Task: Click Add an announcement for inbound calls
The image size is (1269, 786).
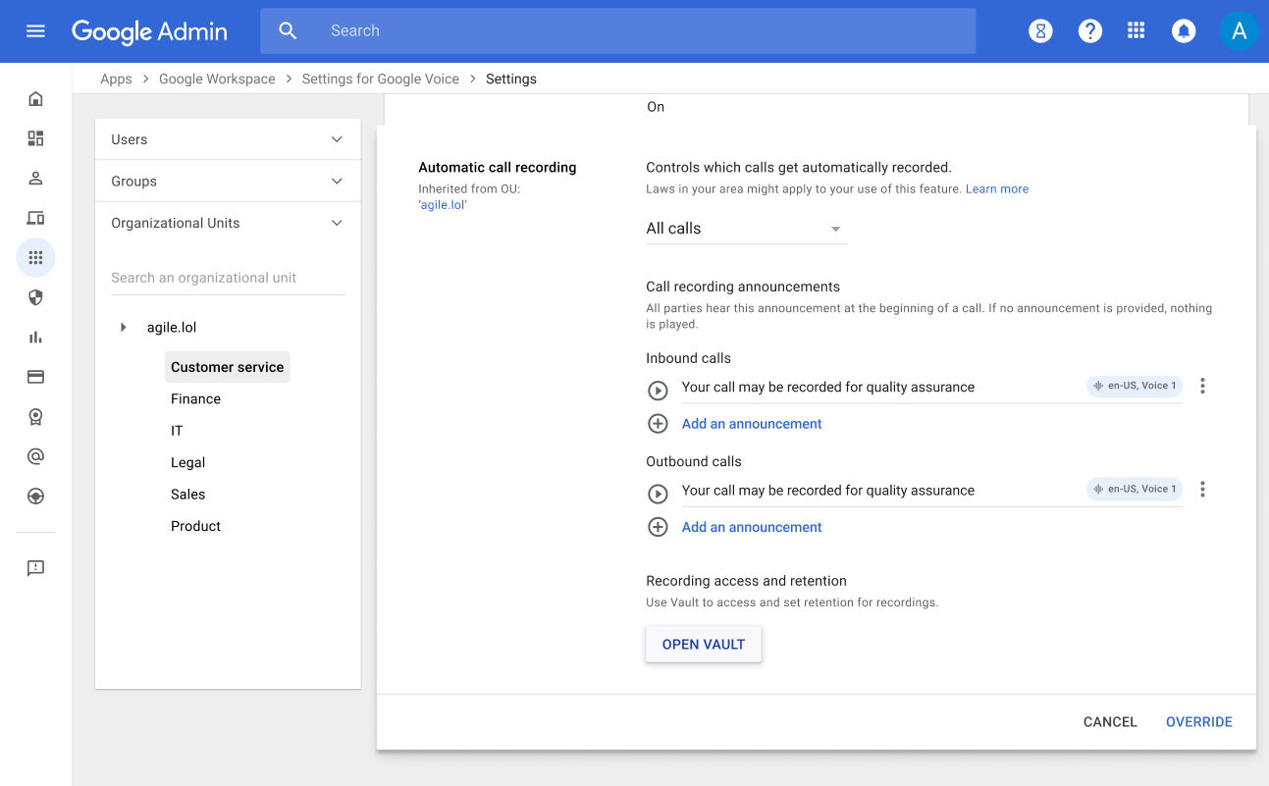Action: point(752,424)
